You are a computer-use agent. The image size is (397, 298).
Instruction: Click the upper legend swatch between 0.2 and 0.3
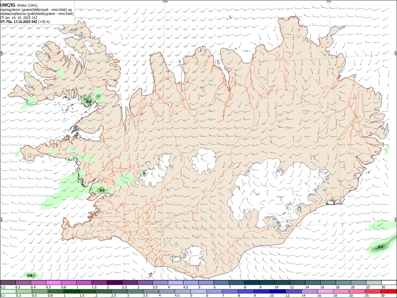click(x=8, y=282)
